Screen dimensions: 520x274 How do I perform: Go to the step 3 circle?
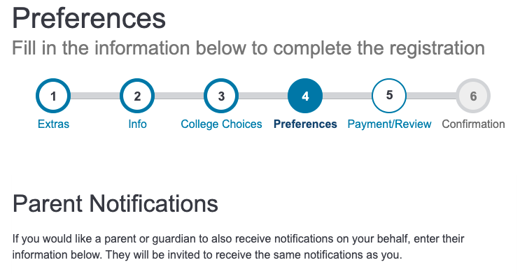221,96
